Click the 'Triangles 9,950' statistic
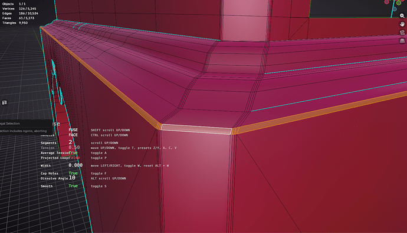This screenshot has height=233, width=407. [x=15, y=23]
